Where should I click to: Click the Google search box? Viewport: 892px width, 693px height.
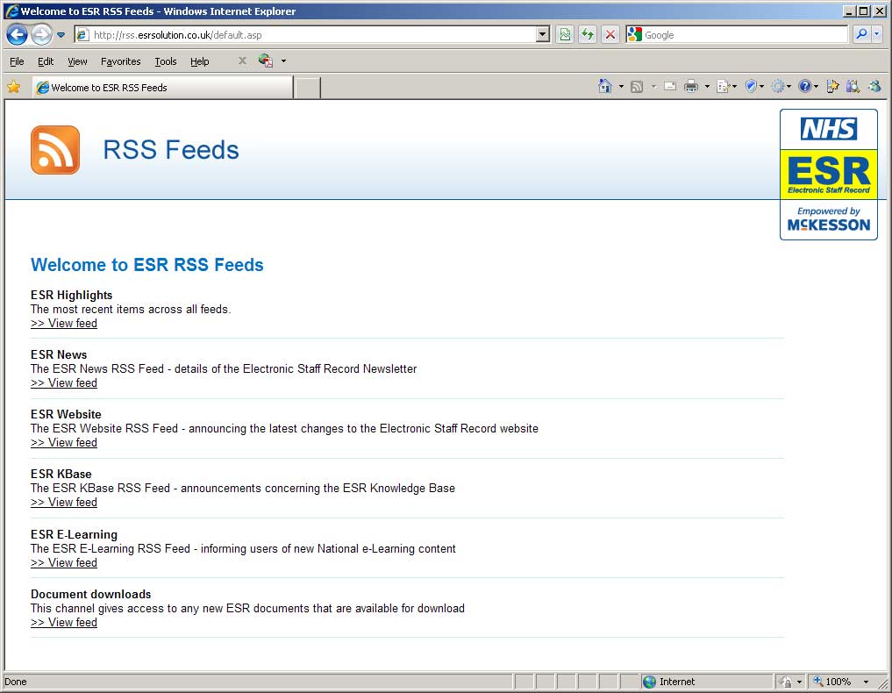pyautogui.click(x=737, y=35)
